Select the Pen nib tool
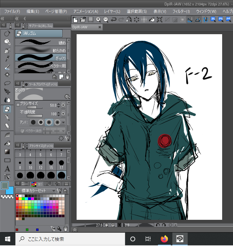 point(7,118)
